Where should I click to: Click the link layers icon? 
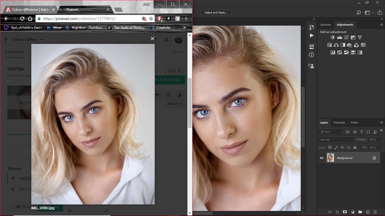point(329,212)
